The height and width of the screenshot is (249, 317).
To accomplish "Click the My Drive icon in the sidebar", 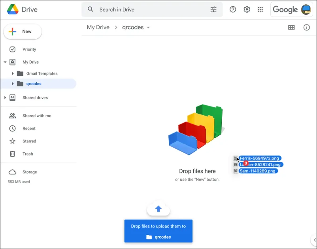I will (12, 62).
